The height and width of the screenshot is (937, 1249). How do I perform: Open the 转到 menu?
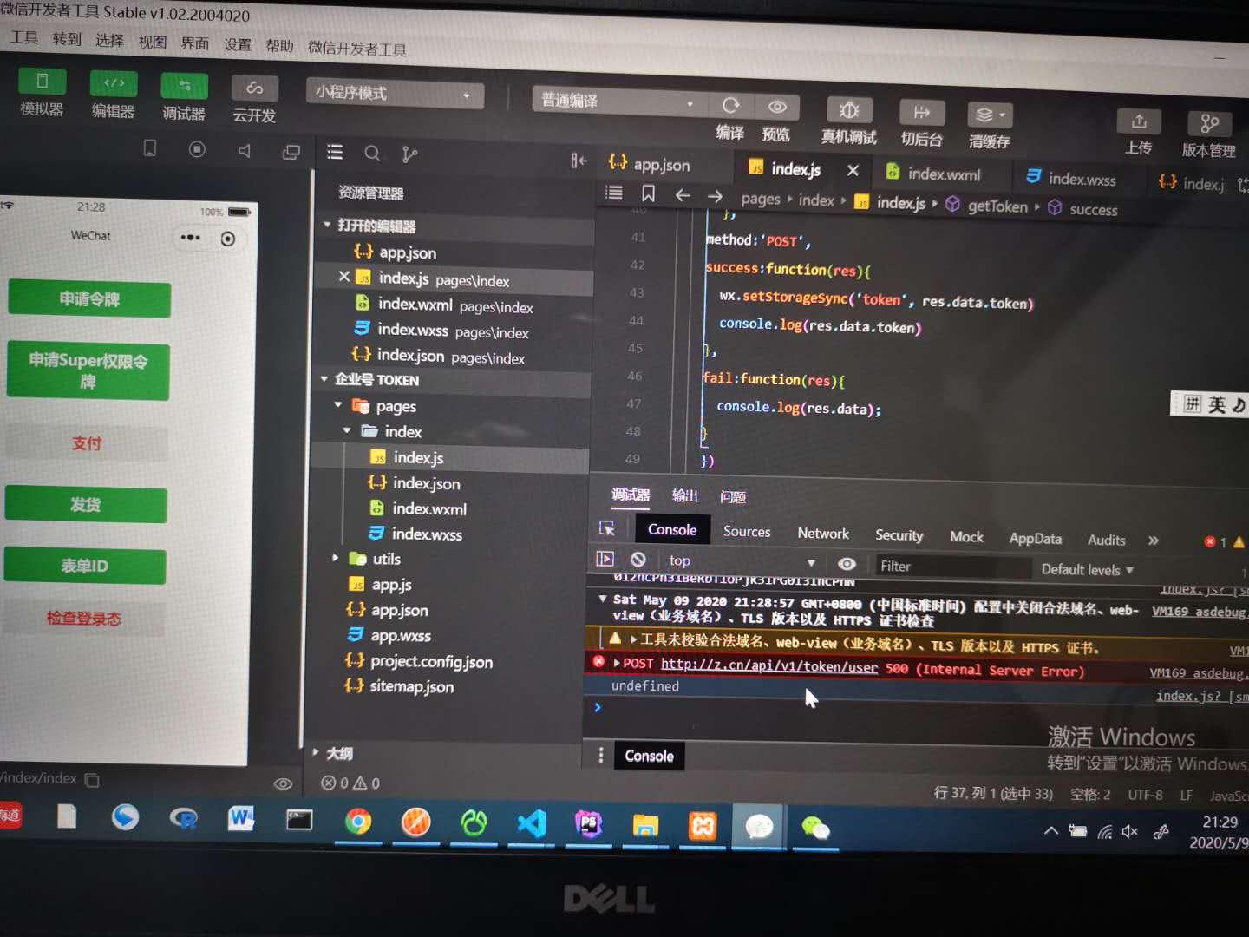click(67, 39)
